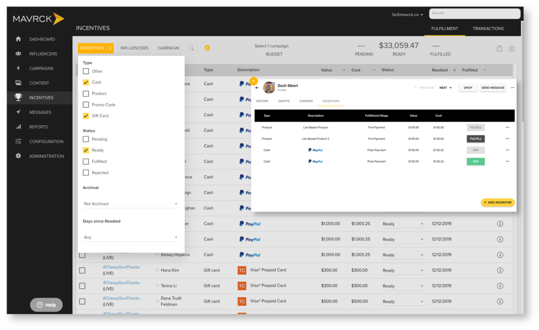This screenshot has height=330, width=539.
Task: Open more options for List-Based Product row
Action: pyautogui.click(x=507, y=127)
